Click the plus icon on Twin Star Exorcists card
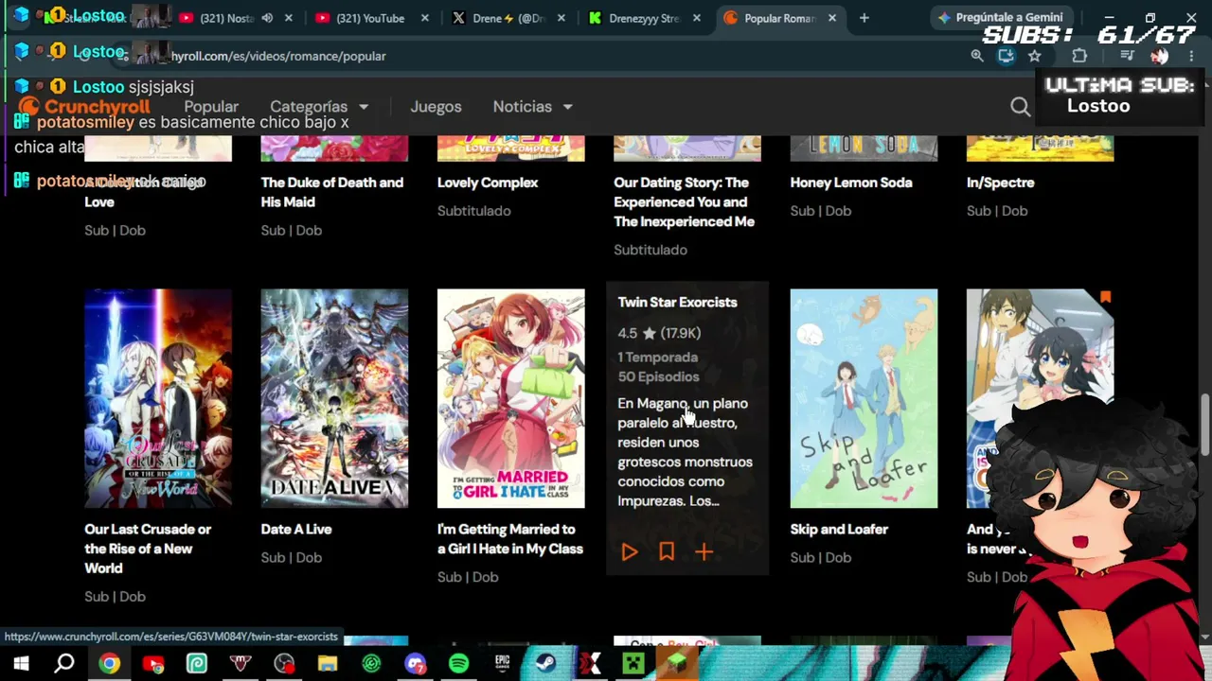The width and height of the screenshot is (1212, 681). click(704, 552)
